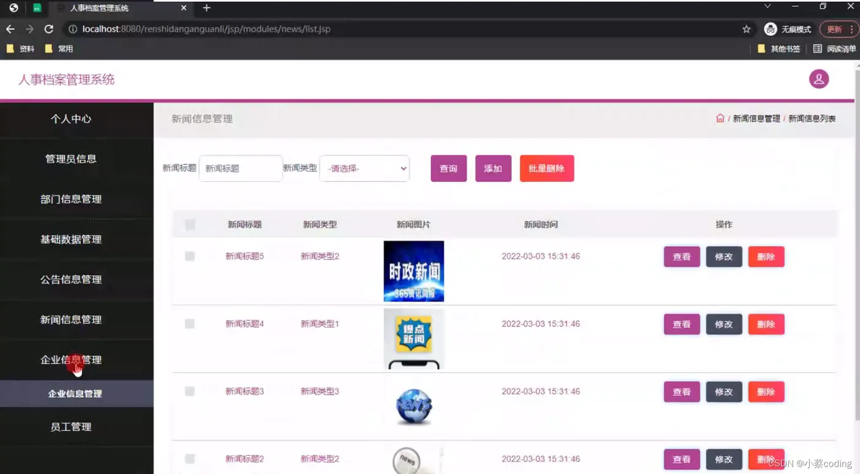Open 个人中心 in the sidebar
The height and width of the screenshot is (474, 860).
tap(71, 119)
